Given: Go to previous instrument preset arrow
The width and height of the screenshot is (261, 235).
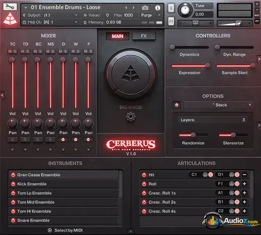Looking at the screenshot, I should (126, 8).
